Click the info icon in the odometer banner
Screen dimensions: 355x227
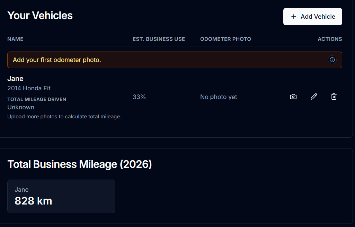(x=332, y=60)
